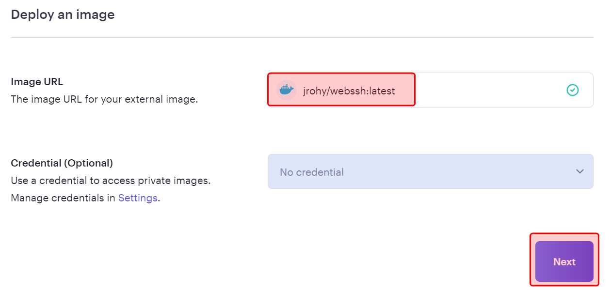This screenshot has height=290, width=611.
Task: Select the 'Image URL' field label
Action: [x=37, y=82]
